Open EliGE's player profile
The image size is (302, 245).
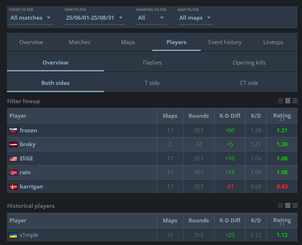point(26,159)
